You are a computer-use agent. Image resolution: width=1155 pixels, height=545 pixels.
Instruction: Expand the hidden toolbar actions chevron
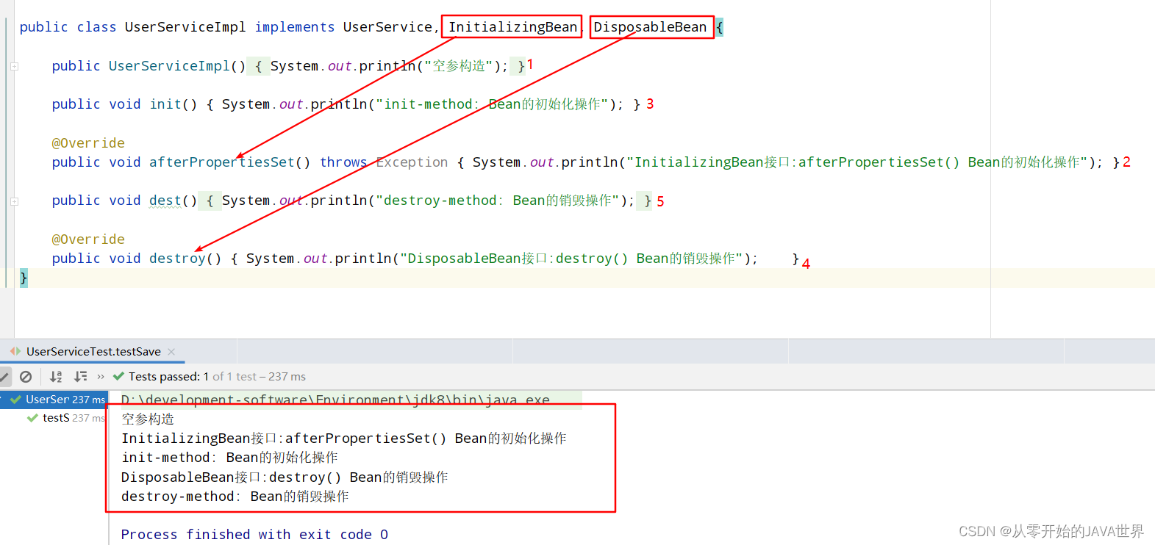[x=101, y=377]
